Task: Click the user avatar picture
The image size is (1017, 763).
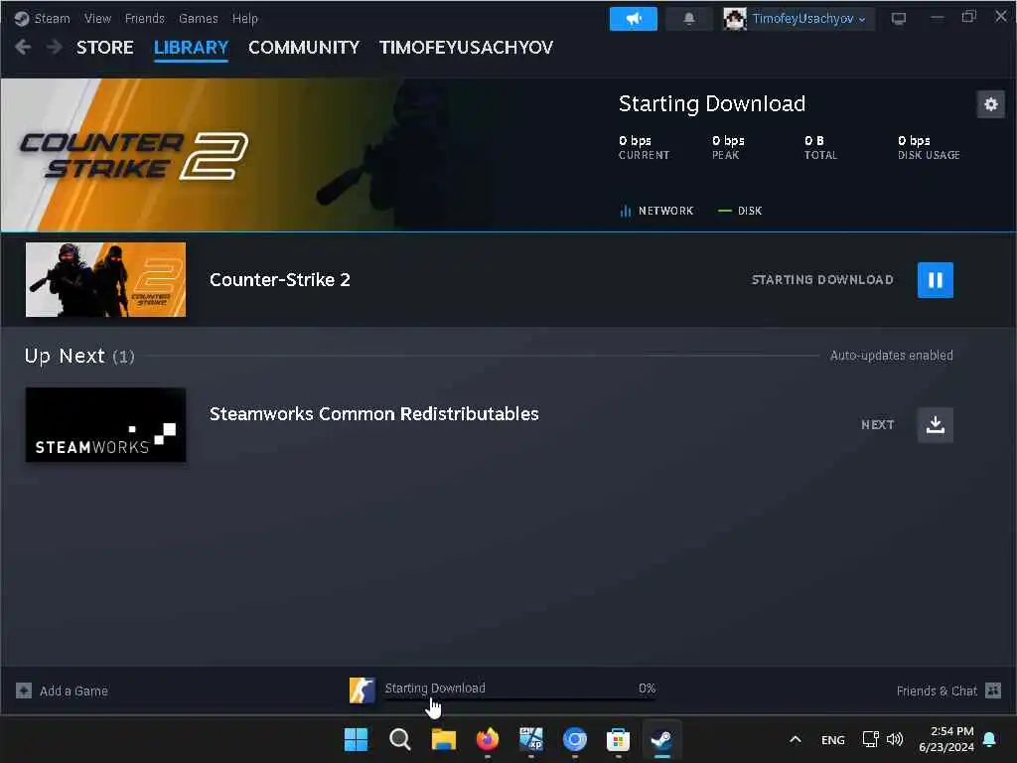Action: click(735, 19)
